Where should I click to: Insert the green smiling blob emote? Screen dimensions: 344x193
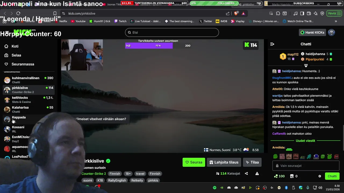click(275, 157)
